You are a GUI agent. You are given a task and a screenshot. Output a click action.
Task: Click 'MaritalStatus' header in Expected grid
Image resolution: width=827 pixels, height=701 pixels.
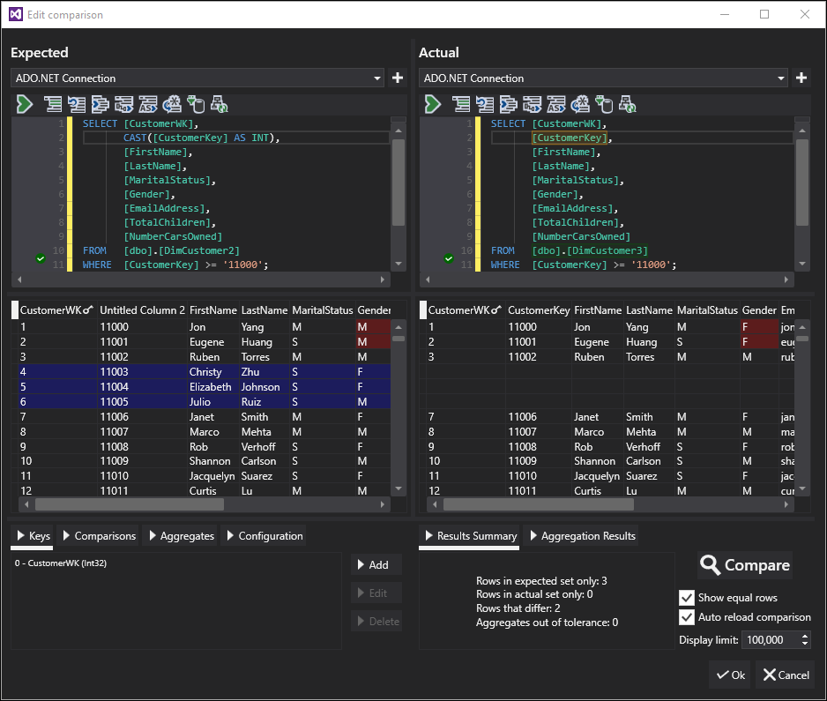click(323, 310)
